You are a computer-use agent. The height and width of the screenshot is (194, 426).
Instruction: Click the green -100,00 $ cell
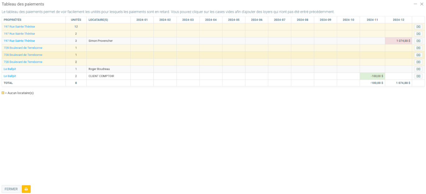pos(372,76)
